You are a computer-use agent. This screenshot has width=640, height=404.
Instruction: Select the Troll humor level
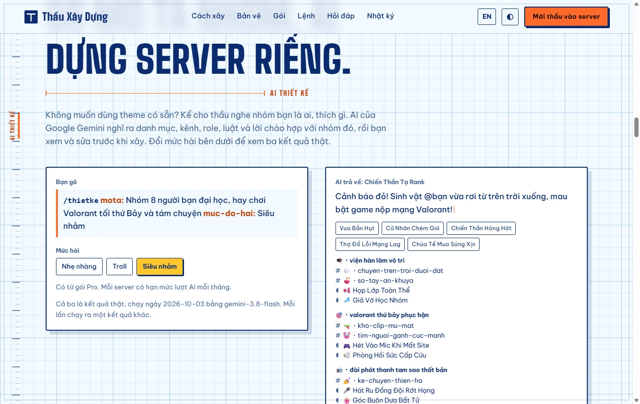click(x=120, y=266)
